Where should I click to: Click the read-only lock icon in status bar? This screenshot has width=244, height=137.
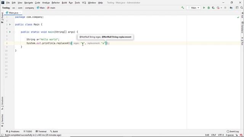[237, 135]
